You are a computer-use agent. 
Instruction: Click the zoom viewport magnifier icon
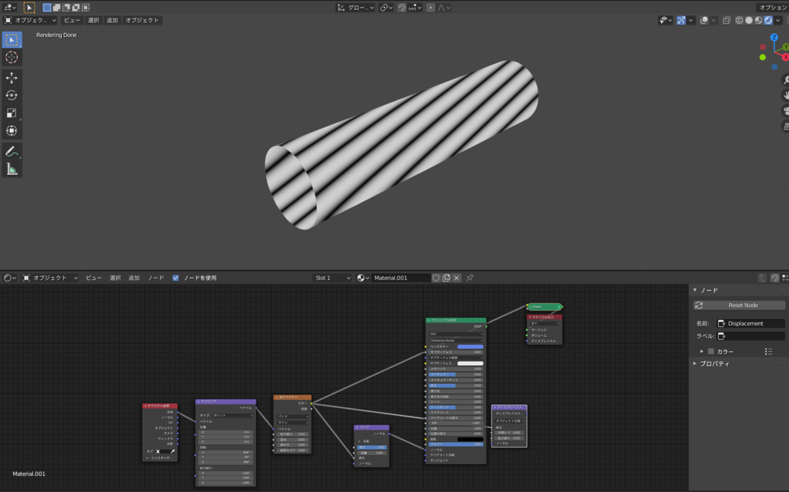(x=785, y=80)
